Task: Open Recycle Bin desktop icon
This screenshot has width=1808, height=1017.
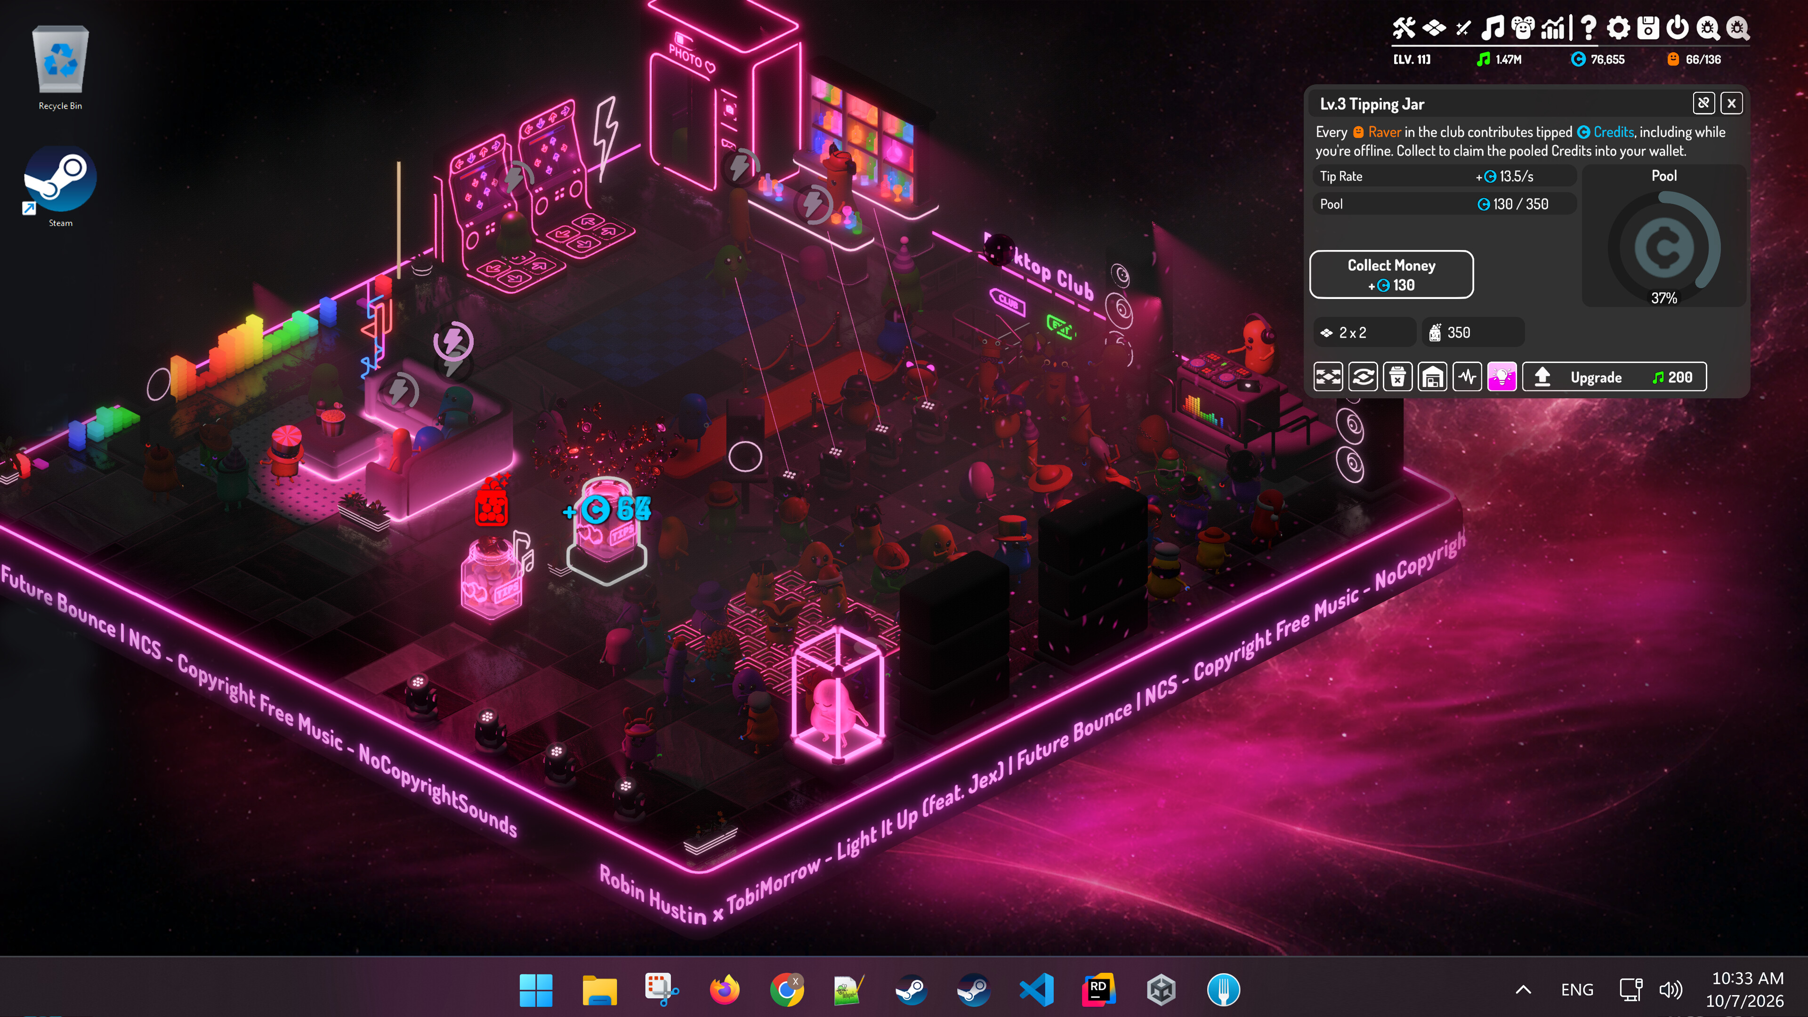Action: (60, 68)
